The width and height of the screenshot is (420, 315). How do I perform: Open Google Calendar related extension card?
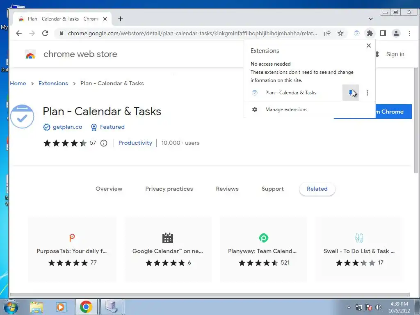pos(168,249)
